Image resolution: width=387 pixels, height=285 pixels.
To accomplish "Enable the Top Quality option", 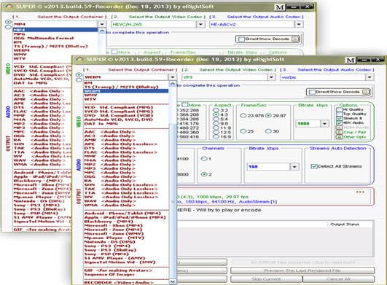I will click(x=339, y=114).
